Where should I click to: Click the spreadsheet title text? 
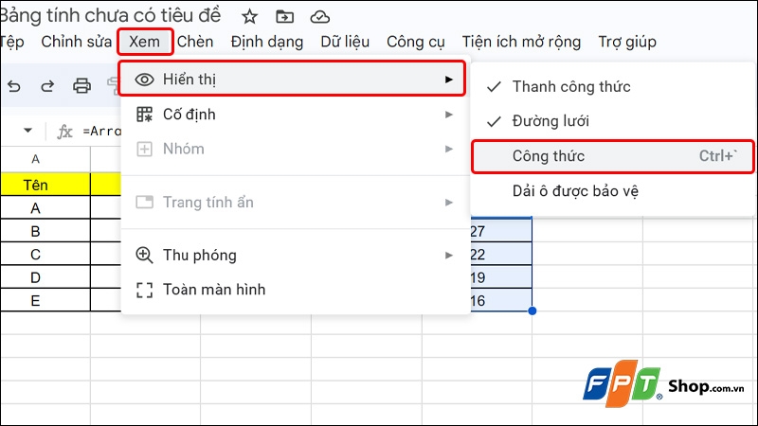click(110, 16)
